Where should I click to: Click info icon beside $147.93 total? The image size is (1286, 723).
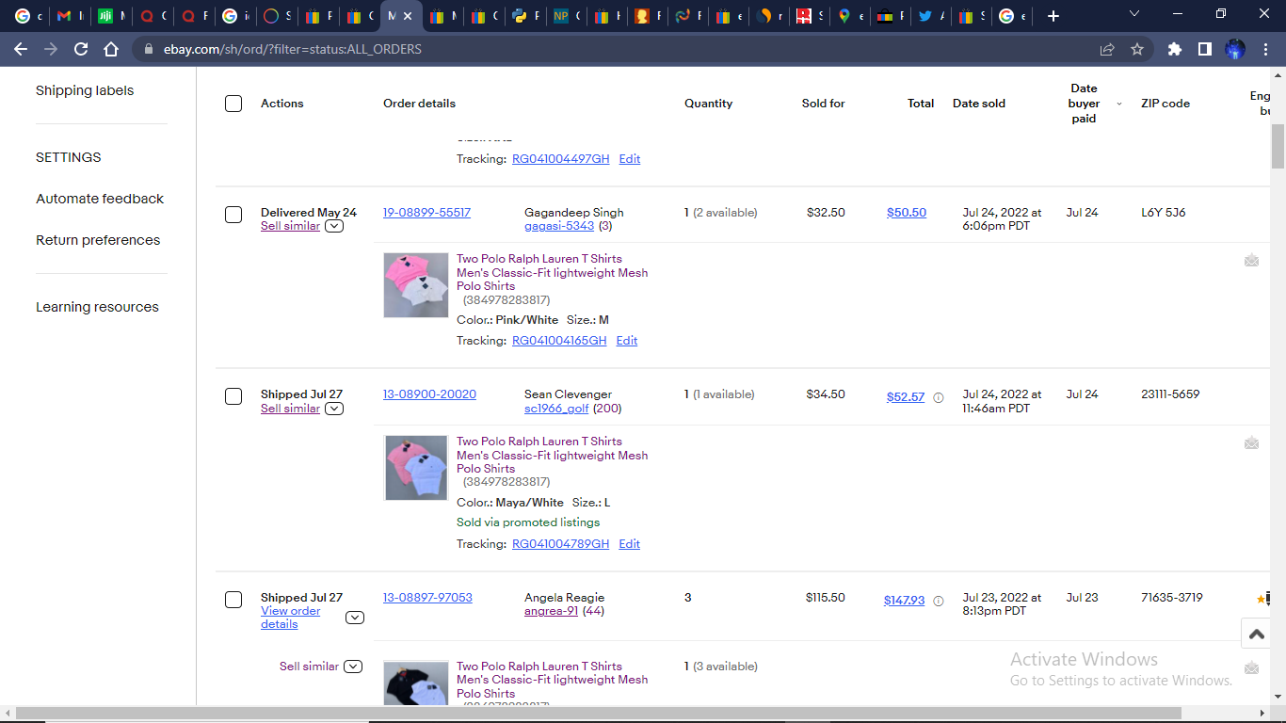pos(938,601)
